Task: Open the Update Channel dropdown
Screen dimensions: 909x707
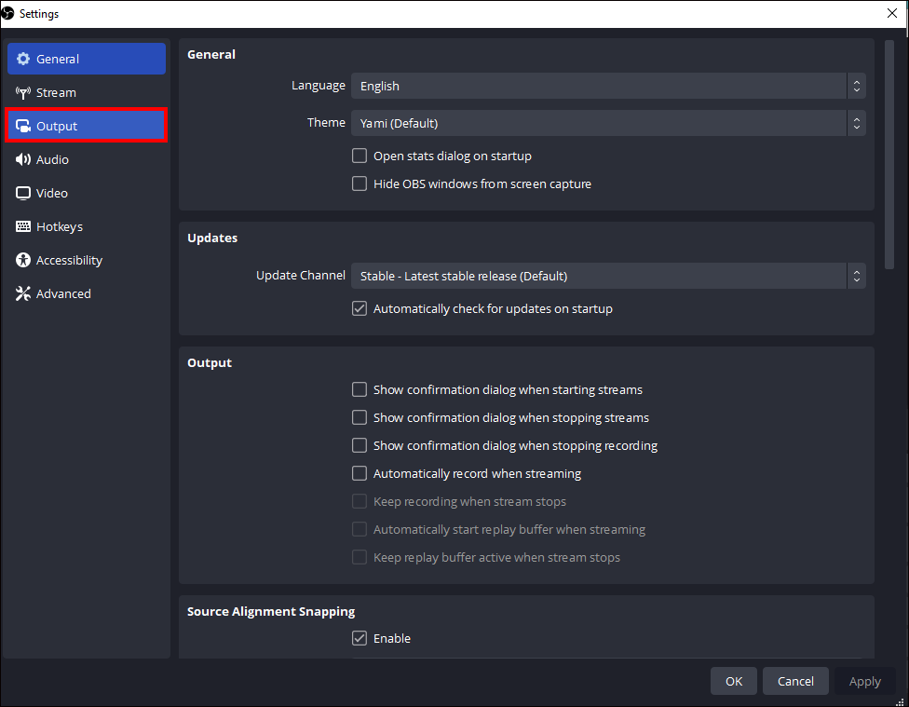Action: coord(607,276)
